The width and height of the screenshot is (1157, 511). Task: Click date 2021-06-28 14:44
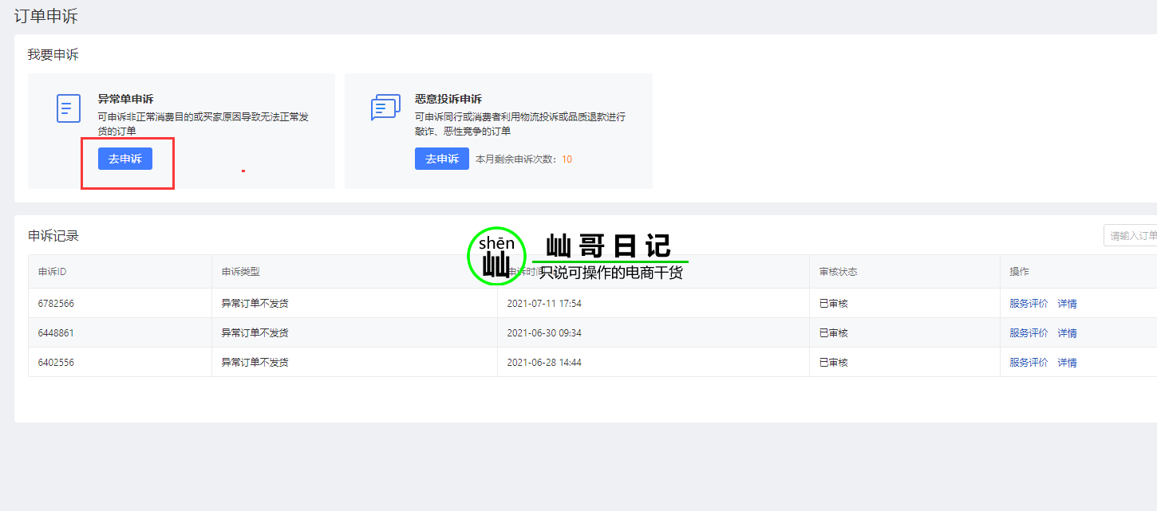coord(544,363)
